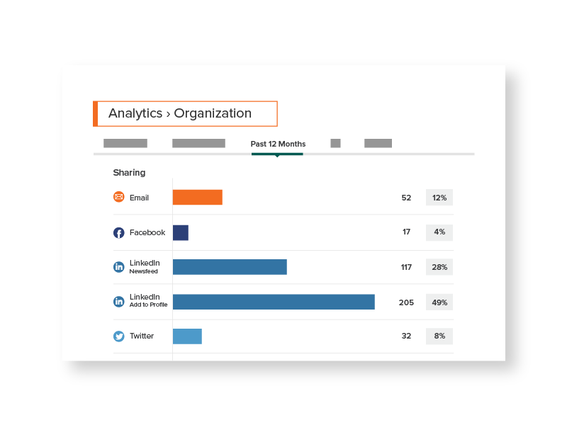Image resolution: width=567 pixels, height=425 pixels.
Task: Click the 4% Facebook percentage badge
Action: (x=439, y=232)
